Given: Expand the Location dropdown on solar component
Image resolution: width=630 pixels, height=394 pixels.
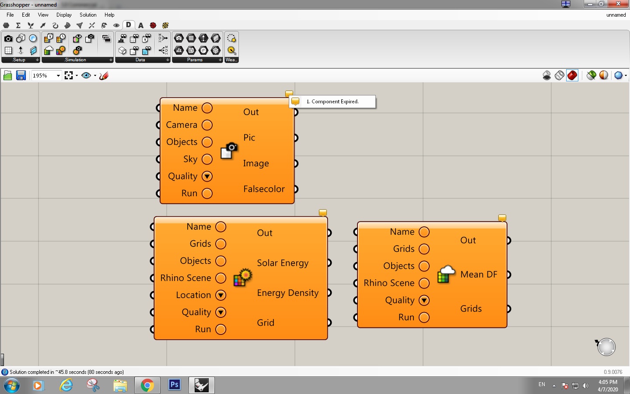Looking at the screenshot, I should [x=221, y=295].
